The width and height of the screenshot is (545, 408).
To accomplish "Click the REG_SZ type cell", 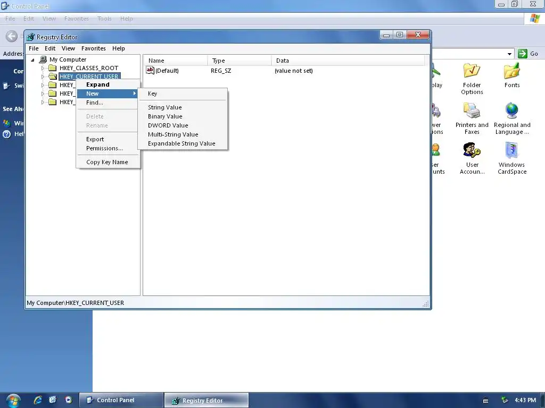I will pyautogui.click(x=221, y=71).
